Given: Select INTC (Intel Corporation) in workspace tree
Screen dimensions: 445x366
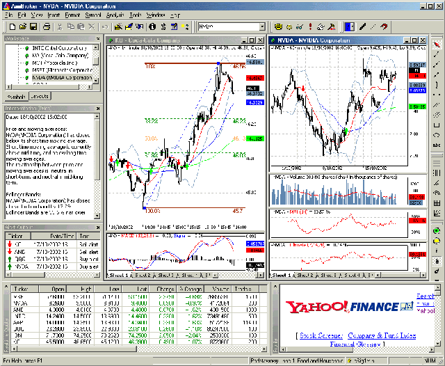Looking at the screenshot, I should coord(59,48).
